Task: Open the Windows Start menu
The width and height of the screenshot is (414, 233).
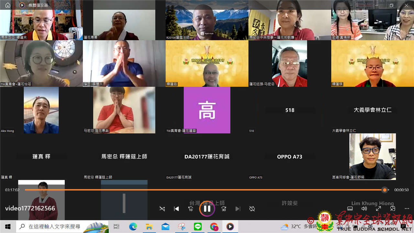Action: tap(8, 227)
